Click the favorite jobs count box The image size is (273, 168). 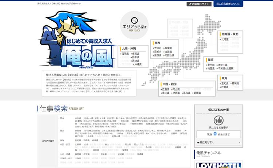pyautogui.click(x=218, y=134)
